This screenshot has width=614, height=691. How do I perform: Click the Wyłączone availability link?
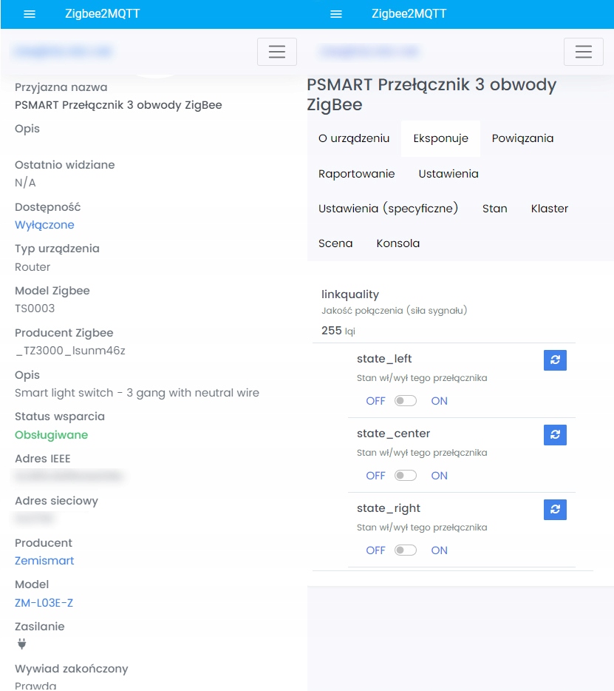coord(44,225)
